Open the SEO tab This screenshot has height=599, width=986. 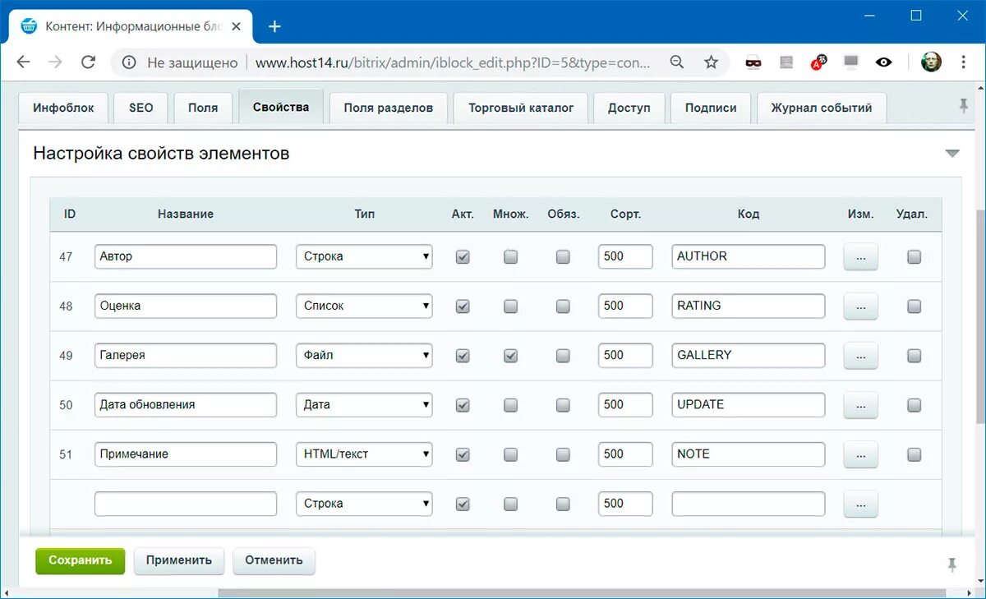coord(141,108)
